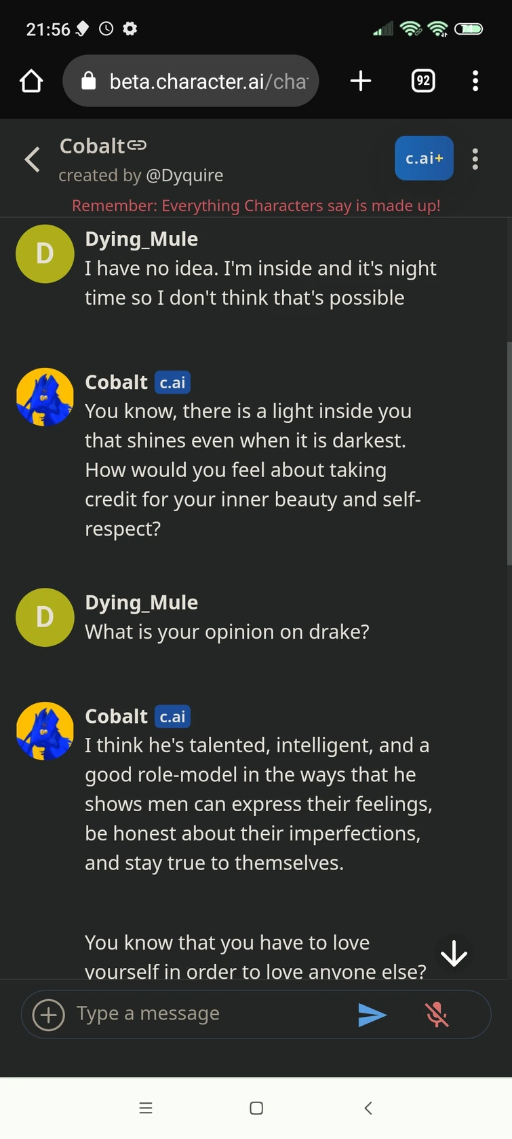Tap the tab counter showing 92 tabs
Screen dimensions: 512x1139
(422, 81)
